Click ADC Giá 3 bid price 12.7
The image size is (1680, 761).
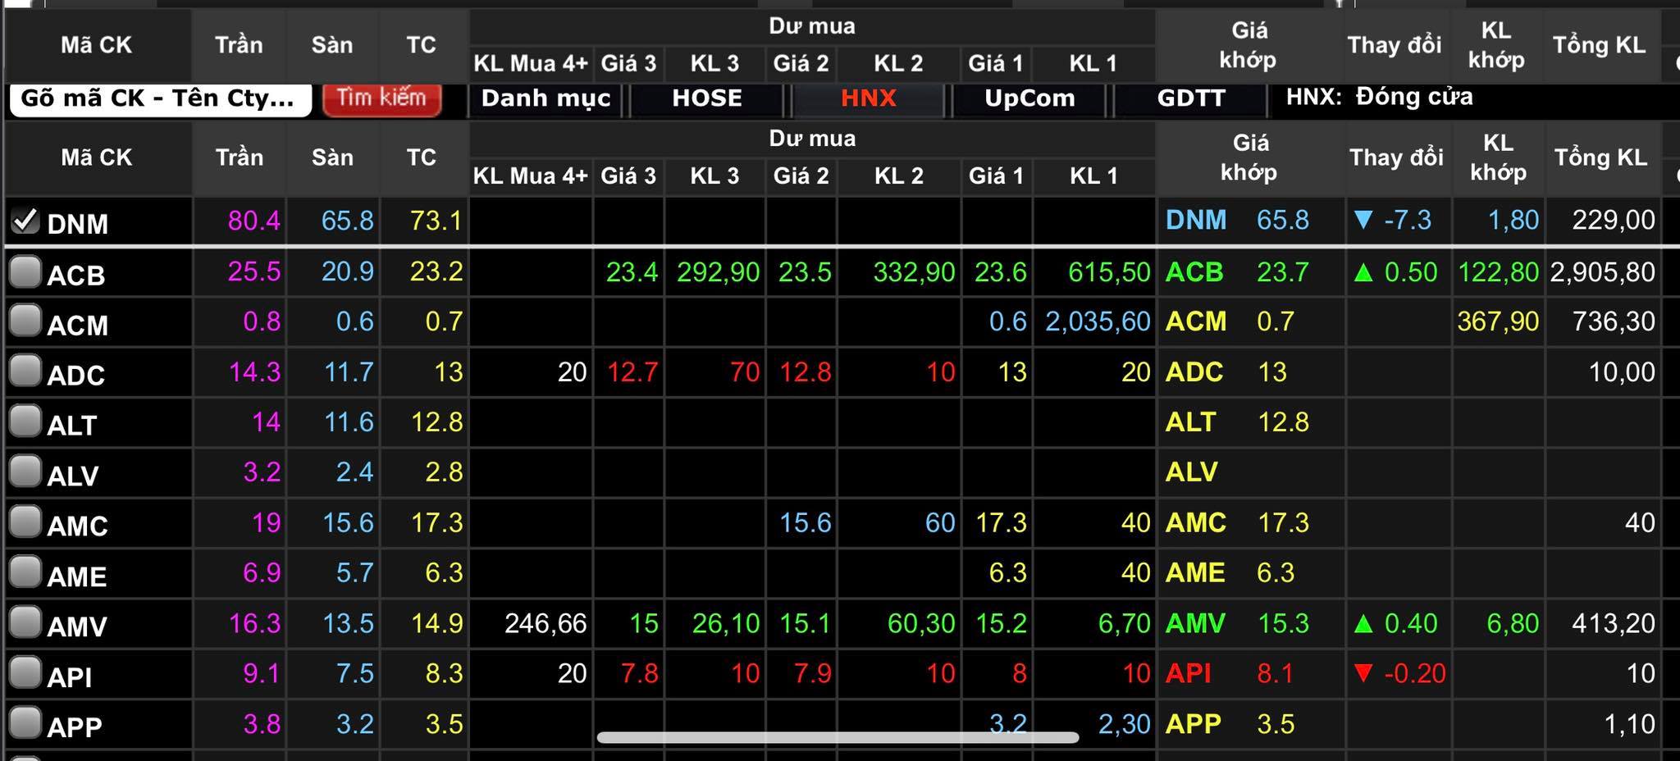coord(632,371)
